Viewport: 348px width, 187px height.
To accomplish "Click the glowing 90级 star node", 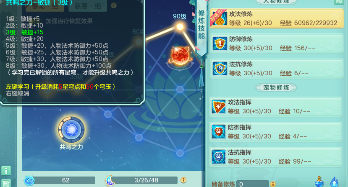I will click(x=180, y=27).
